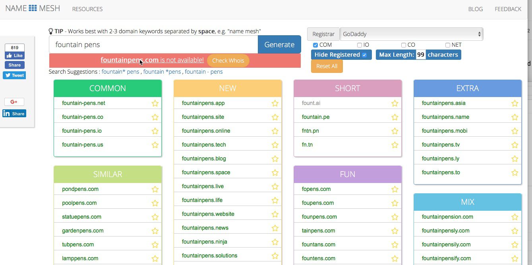Viewport: 532px width, 265px height.
Task: Go to the Blog page
Action: [476, 9]
